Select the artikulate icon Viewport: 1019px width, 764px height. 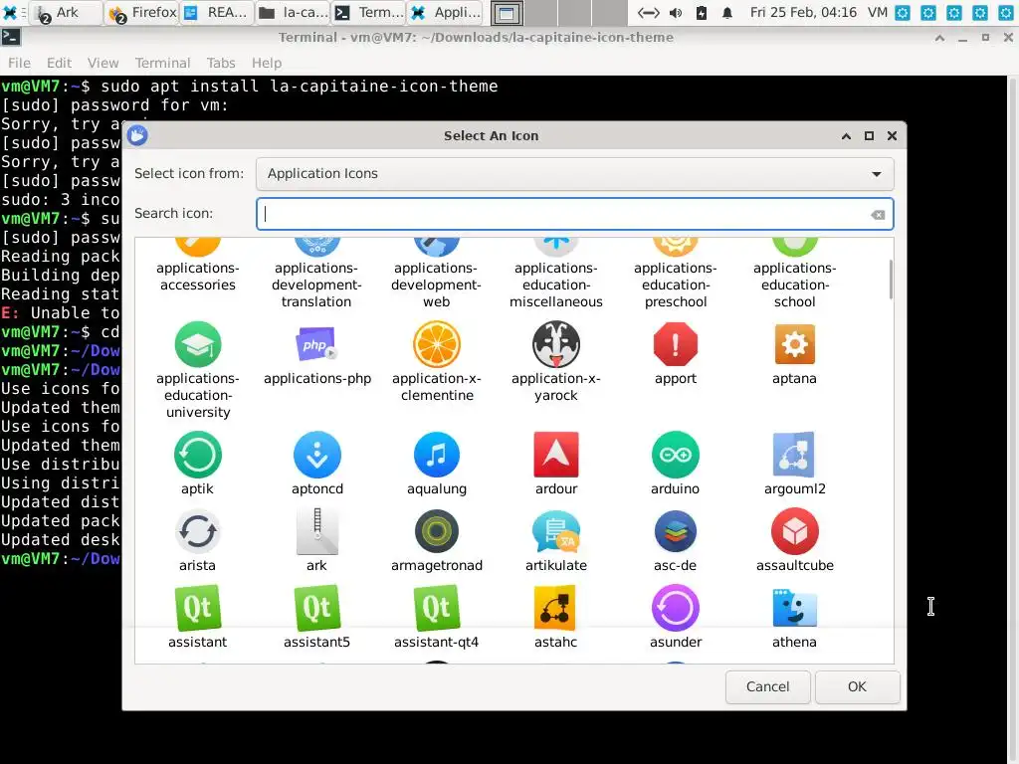[x=555, y=531]
